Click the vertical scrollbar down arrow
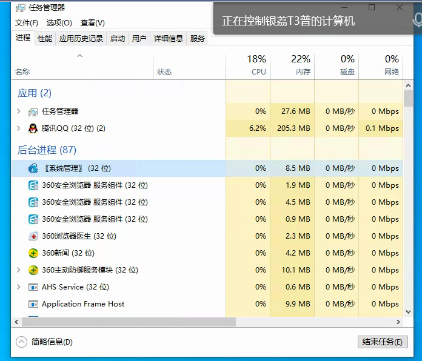The width and height of the screenshot is (422, 361). click(x=408, y=312)
